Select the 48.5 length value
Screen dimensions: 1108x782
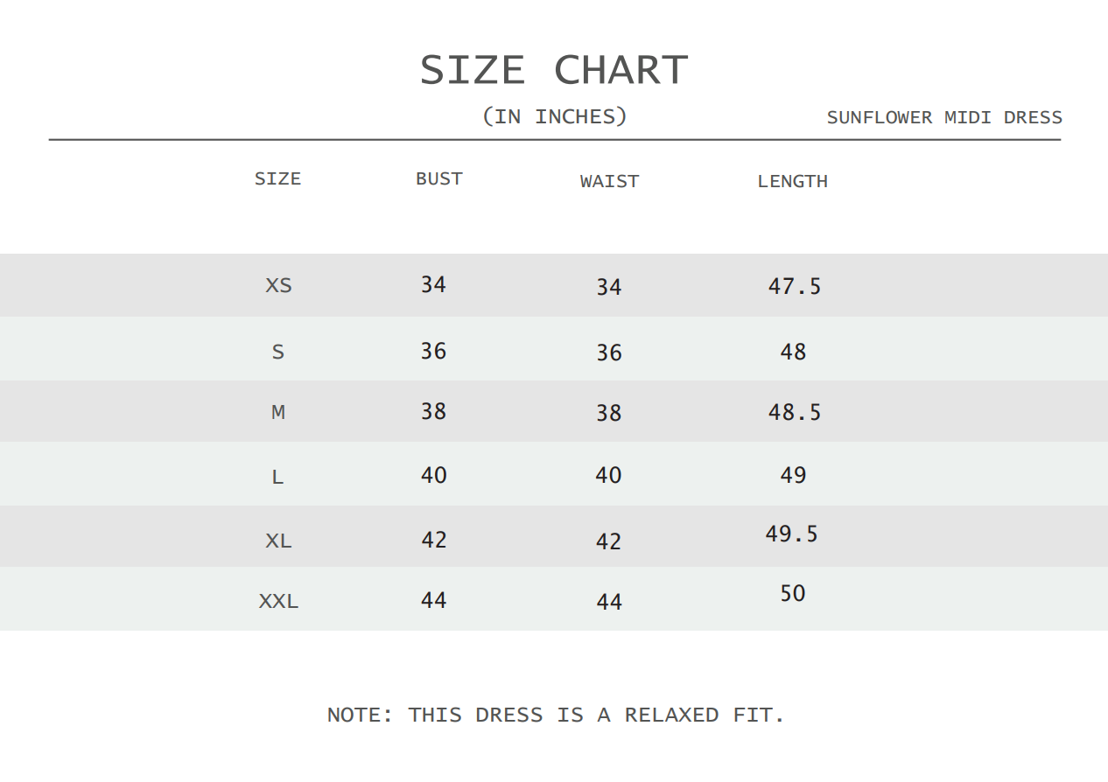tap(795, 412)
